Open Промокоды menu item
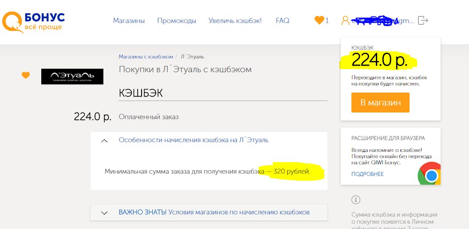The height and width of the screenshot is (229, 469). coord(177,21)
